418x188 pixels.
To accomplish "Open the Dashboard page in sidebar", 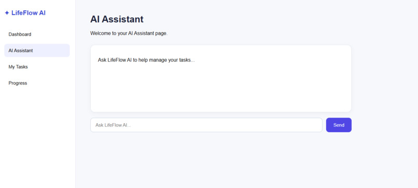I will pyautogui.click(x=37, y=34).
